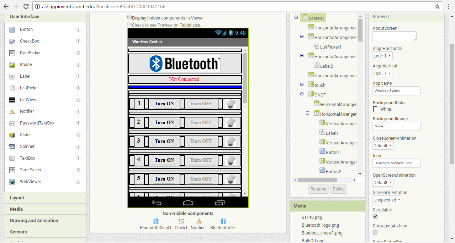
Task: Select the Clock1 non-visible component
Action: 181,225
